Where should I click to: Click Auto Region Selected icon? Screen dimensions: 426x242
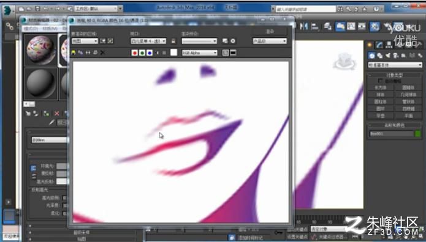[110, 41]
